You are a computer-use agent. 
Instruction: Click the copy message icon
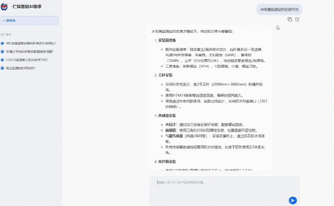tap(290, 19)
